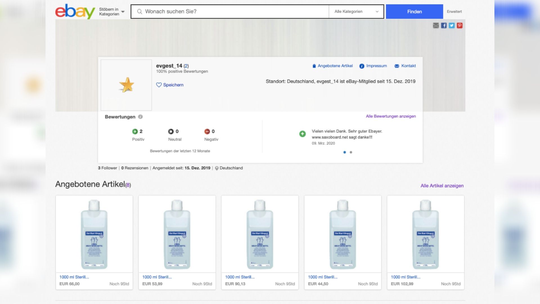Click the seller's gold star avatar
The image size is (540, 304).
point(126,85)
